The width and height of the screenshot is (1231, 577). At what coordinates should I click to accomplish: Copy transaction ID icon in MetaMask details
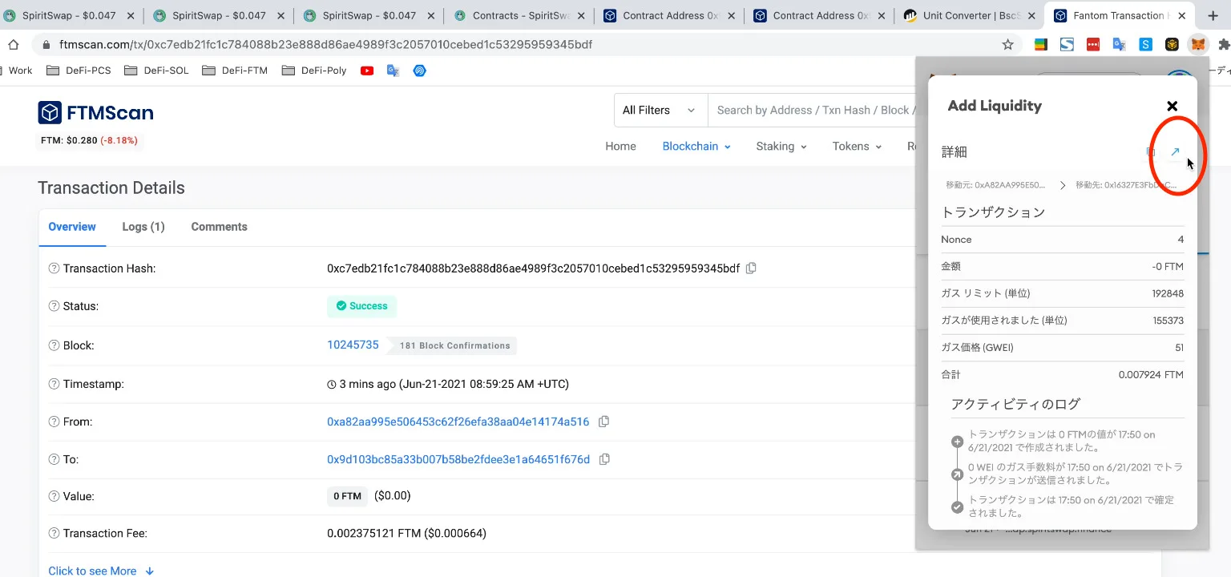click(1151, 152)
